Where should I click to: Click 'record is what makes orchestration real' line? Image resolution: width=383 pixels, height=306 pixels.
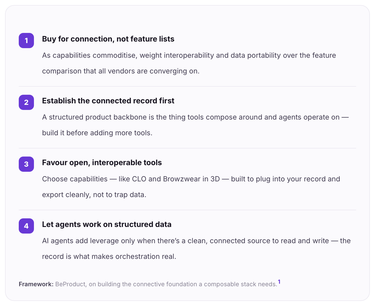click(x=109, y=257)
